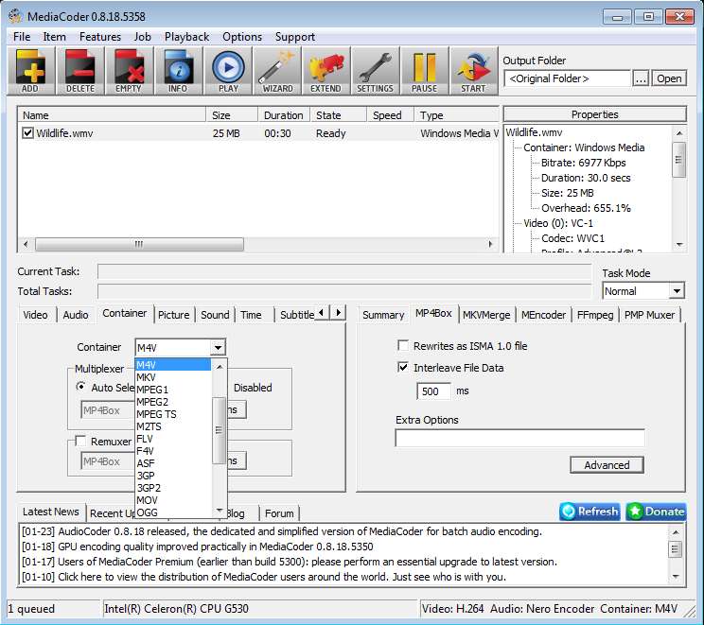The width and height of the screenshot is (704, 625).
Task: Click the Refresh news button
Action: click(x=590, y=512)
